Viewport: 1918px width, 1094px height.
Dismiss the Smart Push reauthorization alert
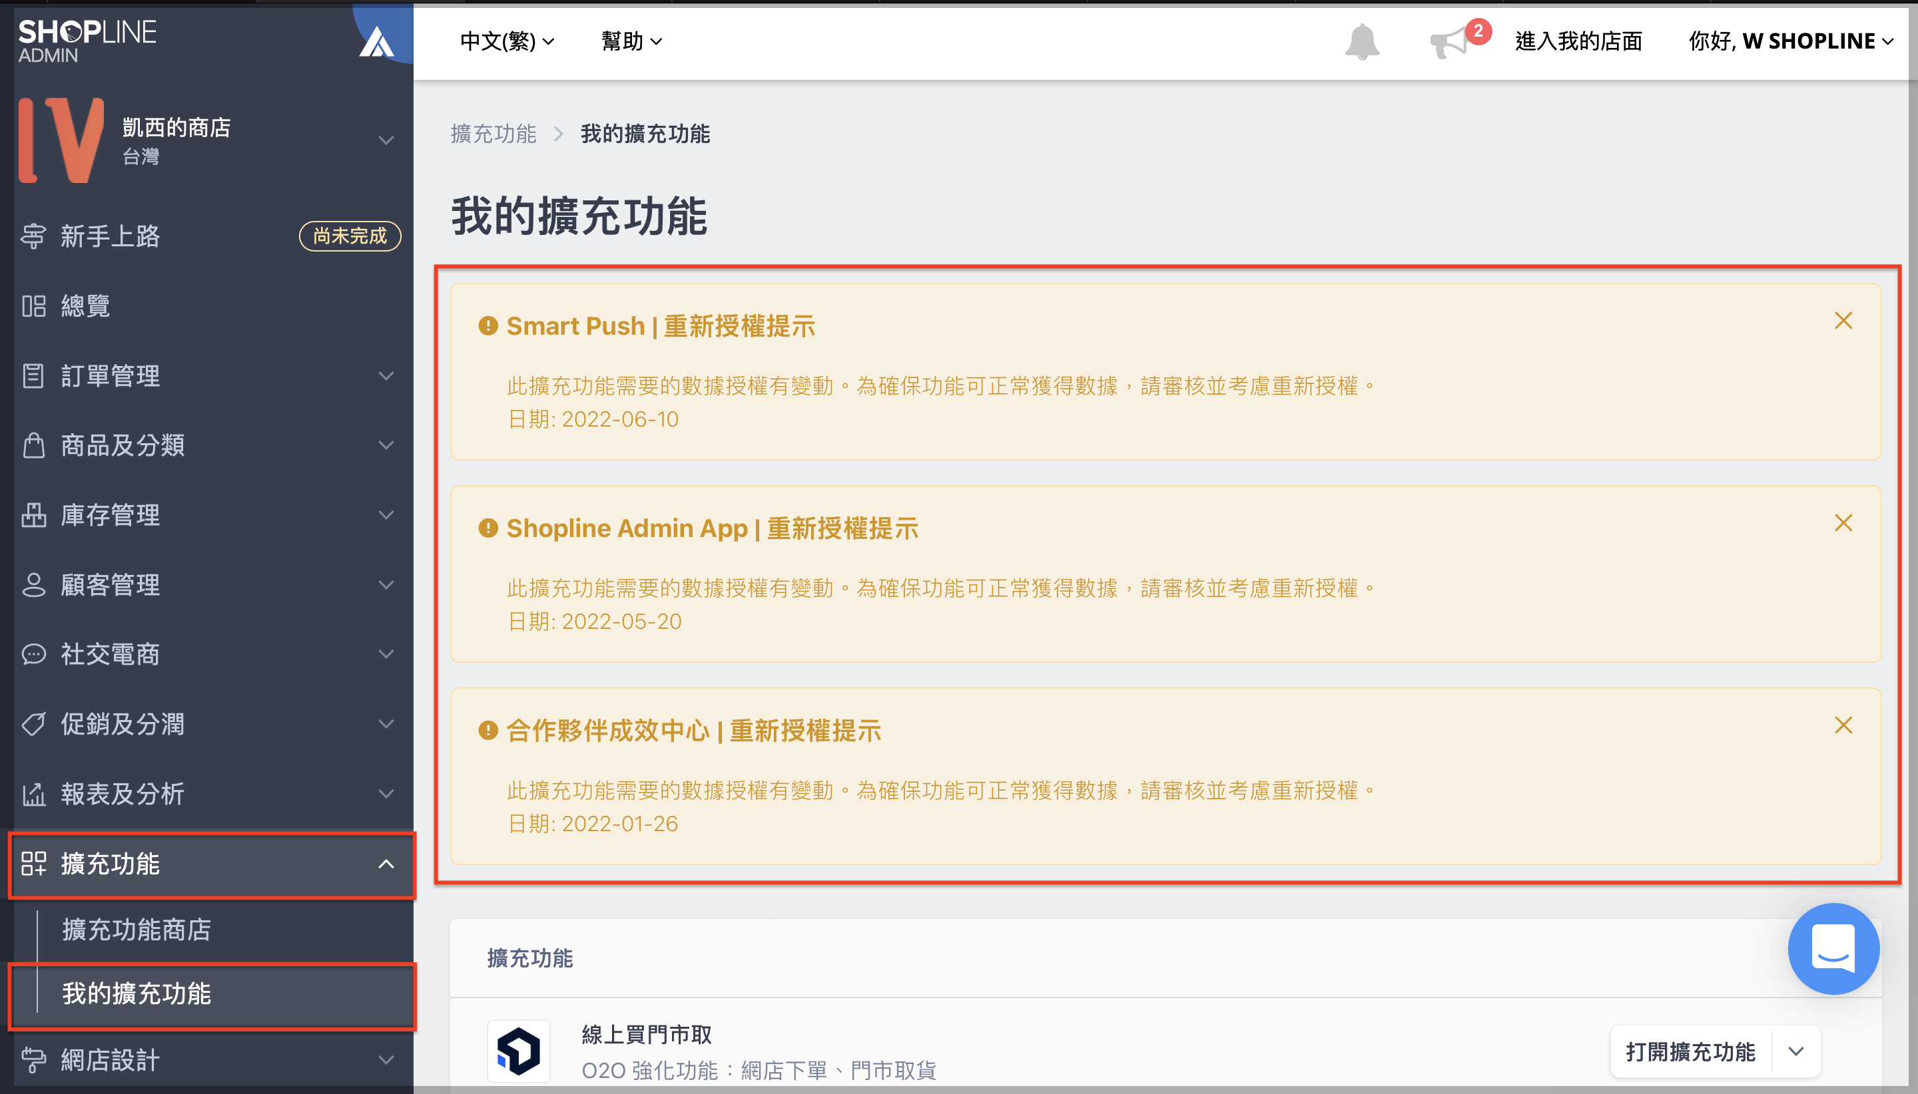click(x=1843, y=321)
